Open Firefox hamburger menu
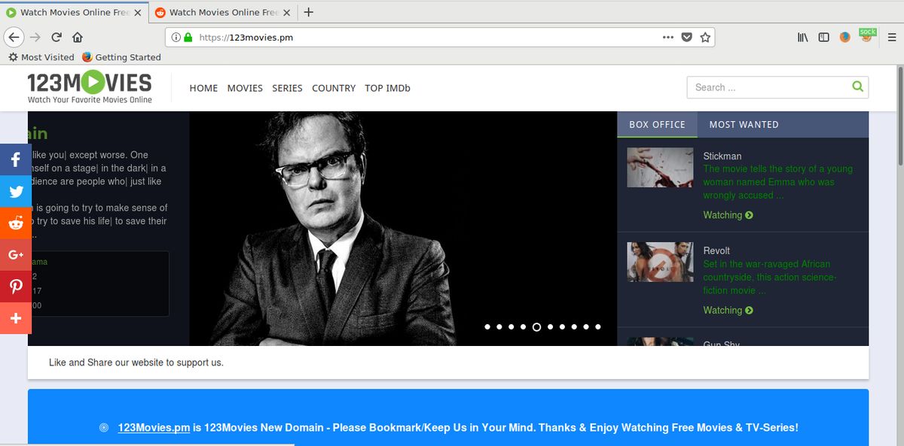The width and height of the screenshot is (904, 446). pyautogui.click(x=892, y=37)
